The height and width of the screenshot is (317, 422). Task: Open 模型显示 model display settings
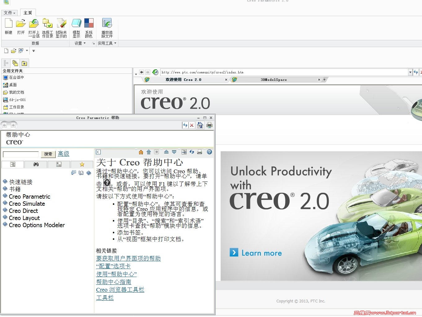pyautogui.click(x=76, y=28)
